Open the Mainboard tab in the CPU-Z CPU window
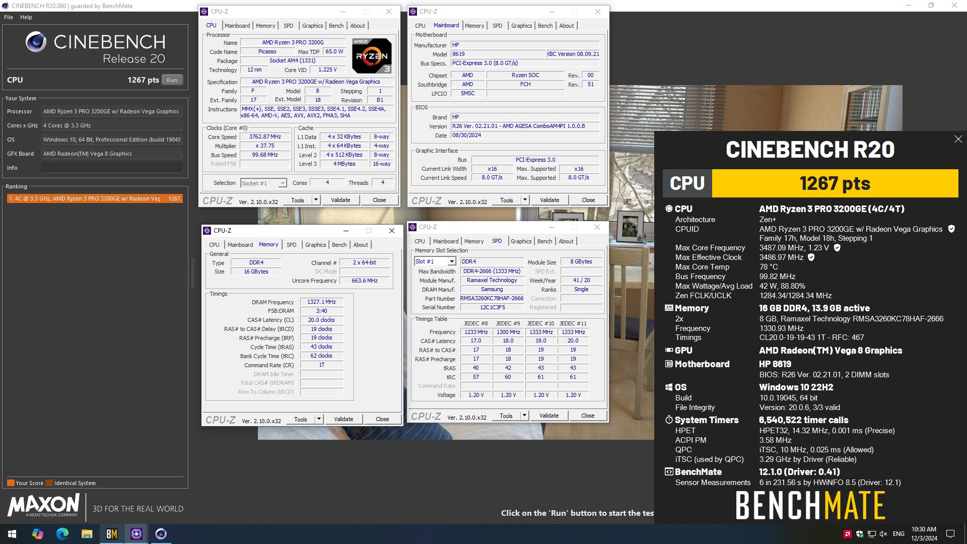 (x=237, y=26)
